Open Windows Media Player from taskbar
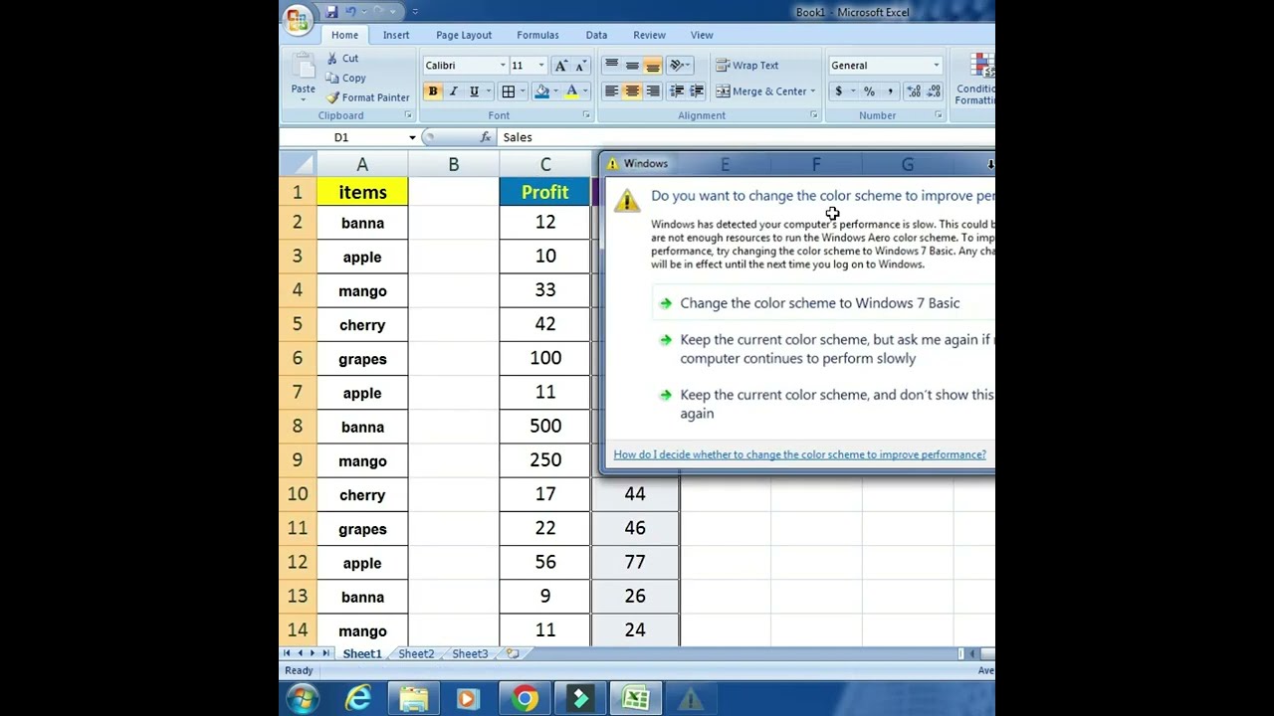 tap(468, 699)
